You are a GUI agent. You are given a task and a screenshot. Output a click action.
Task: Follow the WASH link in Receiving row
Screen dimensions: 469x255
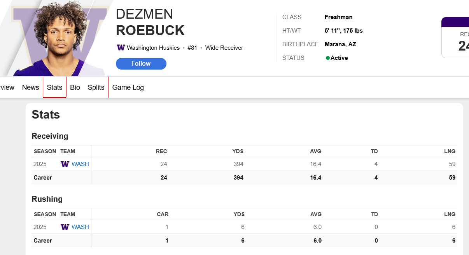pyautogui.click(x=80, y=164)
